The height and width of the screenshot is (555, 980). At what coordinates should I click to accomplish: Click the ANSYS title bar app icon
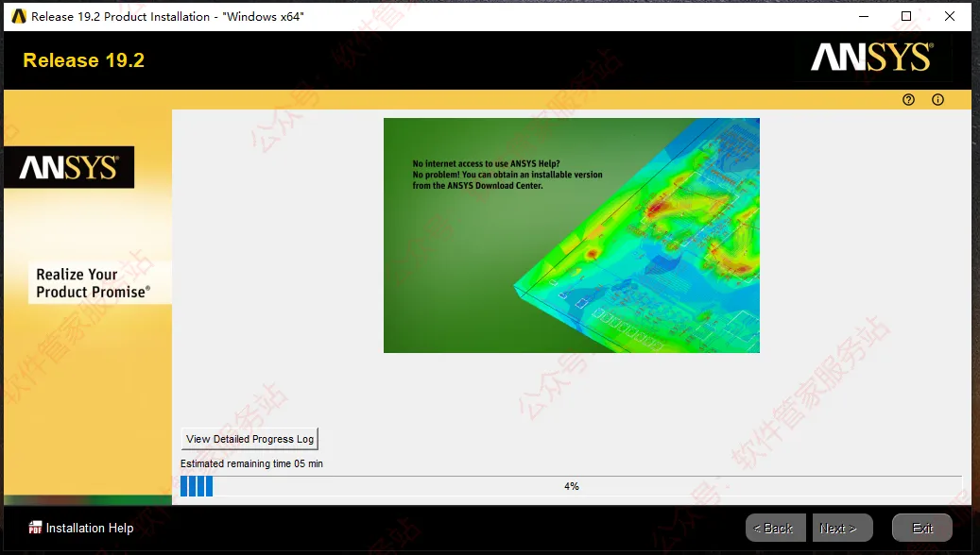[19, 17]
